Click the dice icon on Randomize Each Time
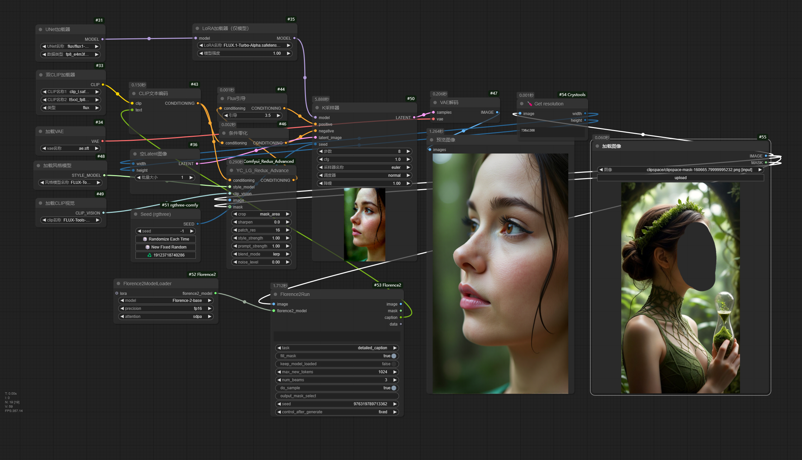 145,239
